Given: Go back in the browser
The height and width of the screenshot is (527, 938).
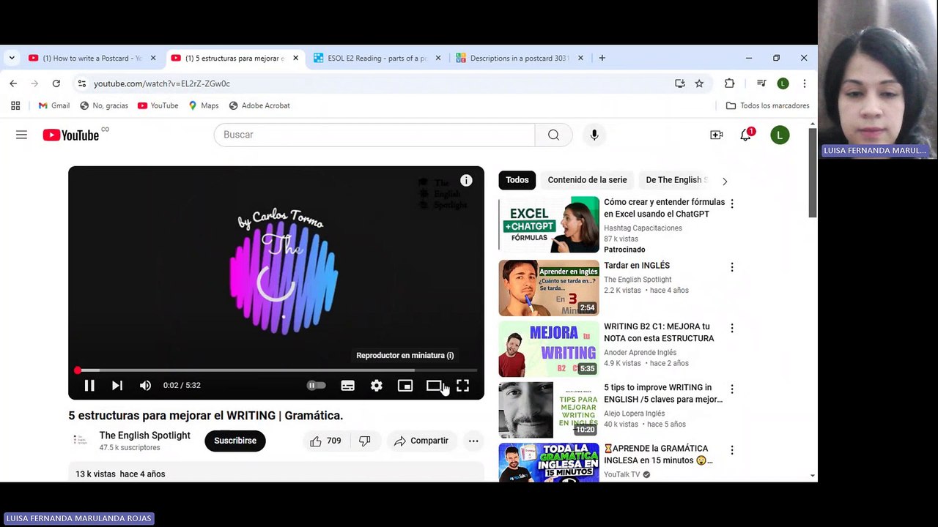Looking at the screenshot, I should pyautogui.click(x=13, y=83).
